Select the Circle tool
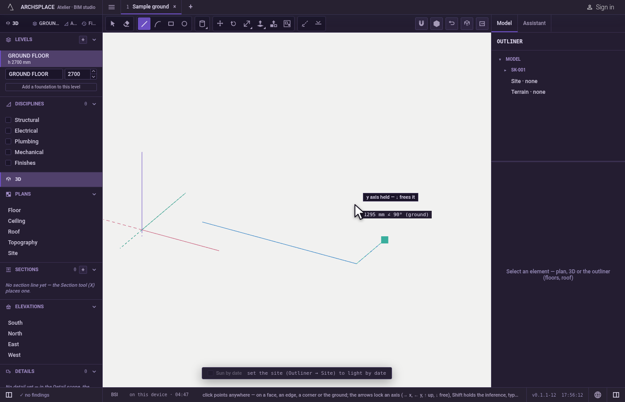 tap(184, 24)
